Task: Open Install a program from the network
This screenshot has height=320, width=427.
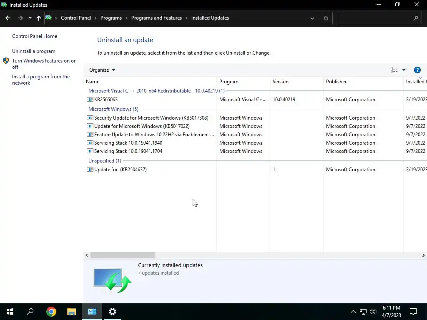Action: (x=41, y=80)
